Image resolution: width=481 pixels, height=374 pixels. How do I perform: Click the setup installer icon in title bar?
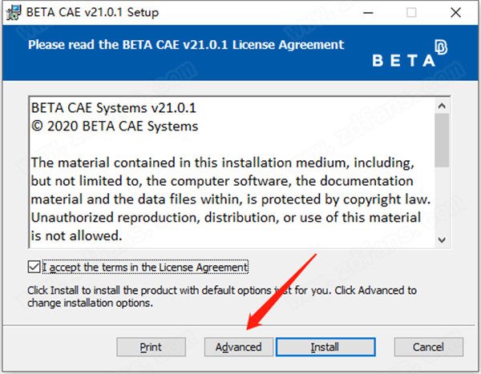(14, 12)
